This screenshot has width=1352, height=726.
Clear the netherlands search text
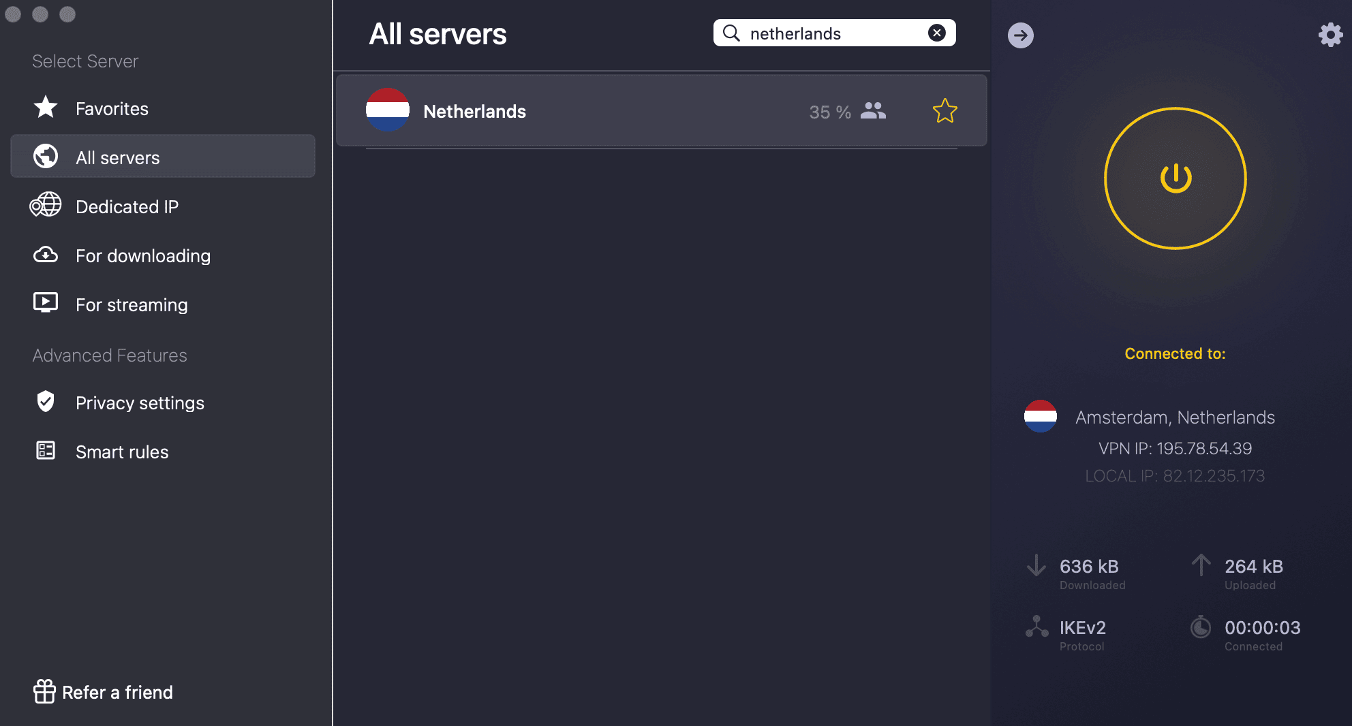click(937, 33)
